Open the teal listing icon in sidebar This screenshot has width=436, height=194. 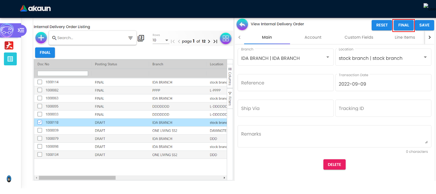tap(10, 59)
